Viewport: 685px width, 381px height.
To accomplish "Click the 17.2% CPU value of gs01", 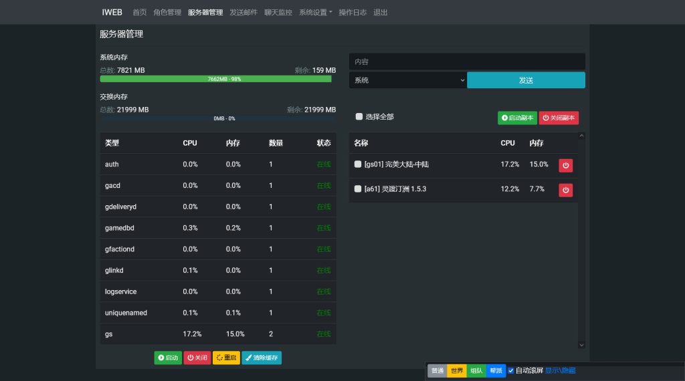I will click(510, 164).
